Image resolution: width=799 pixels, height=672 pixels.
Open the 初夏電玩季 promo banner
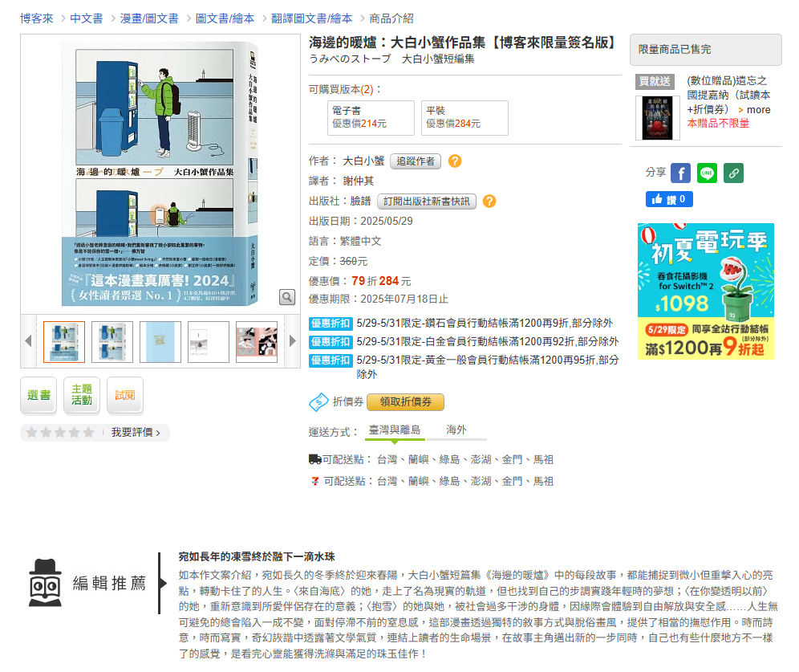click(706, 291)
